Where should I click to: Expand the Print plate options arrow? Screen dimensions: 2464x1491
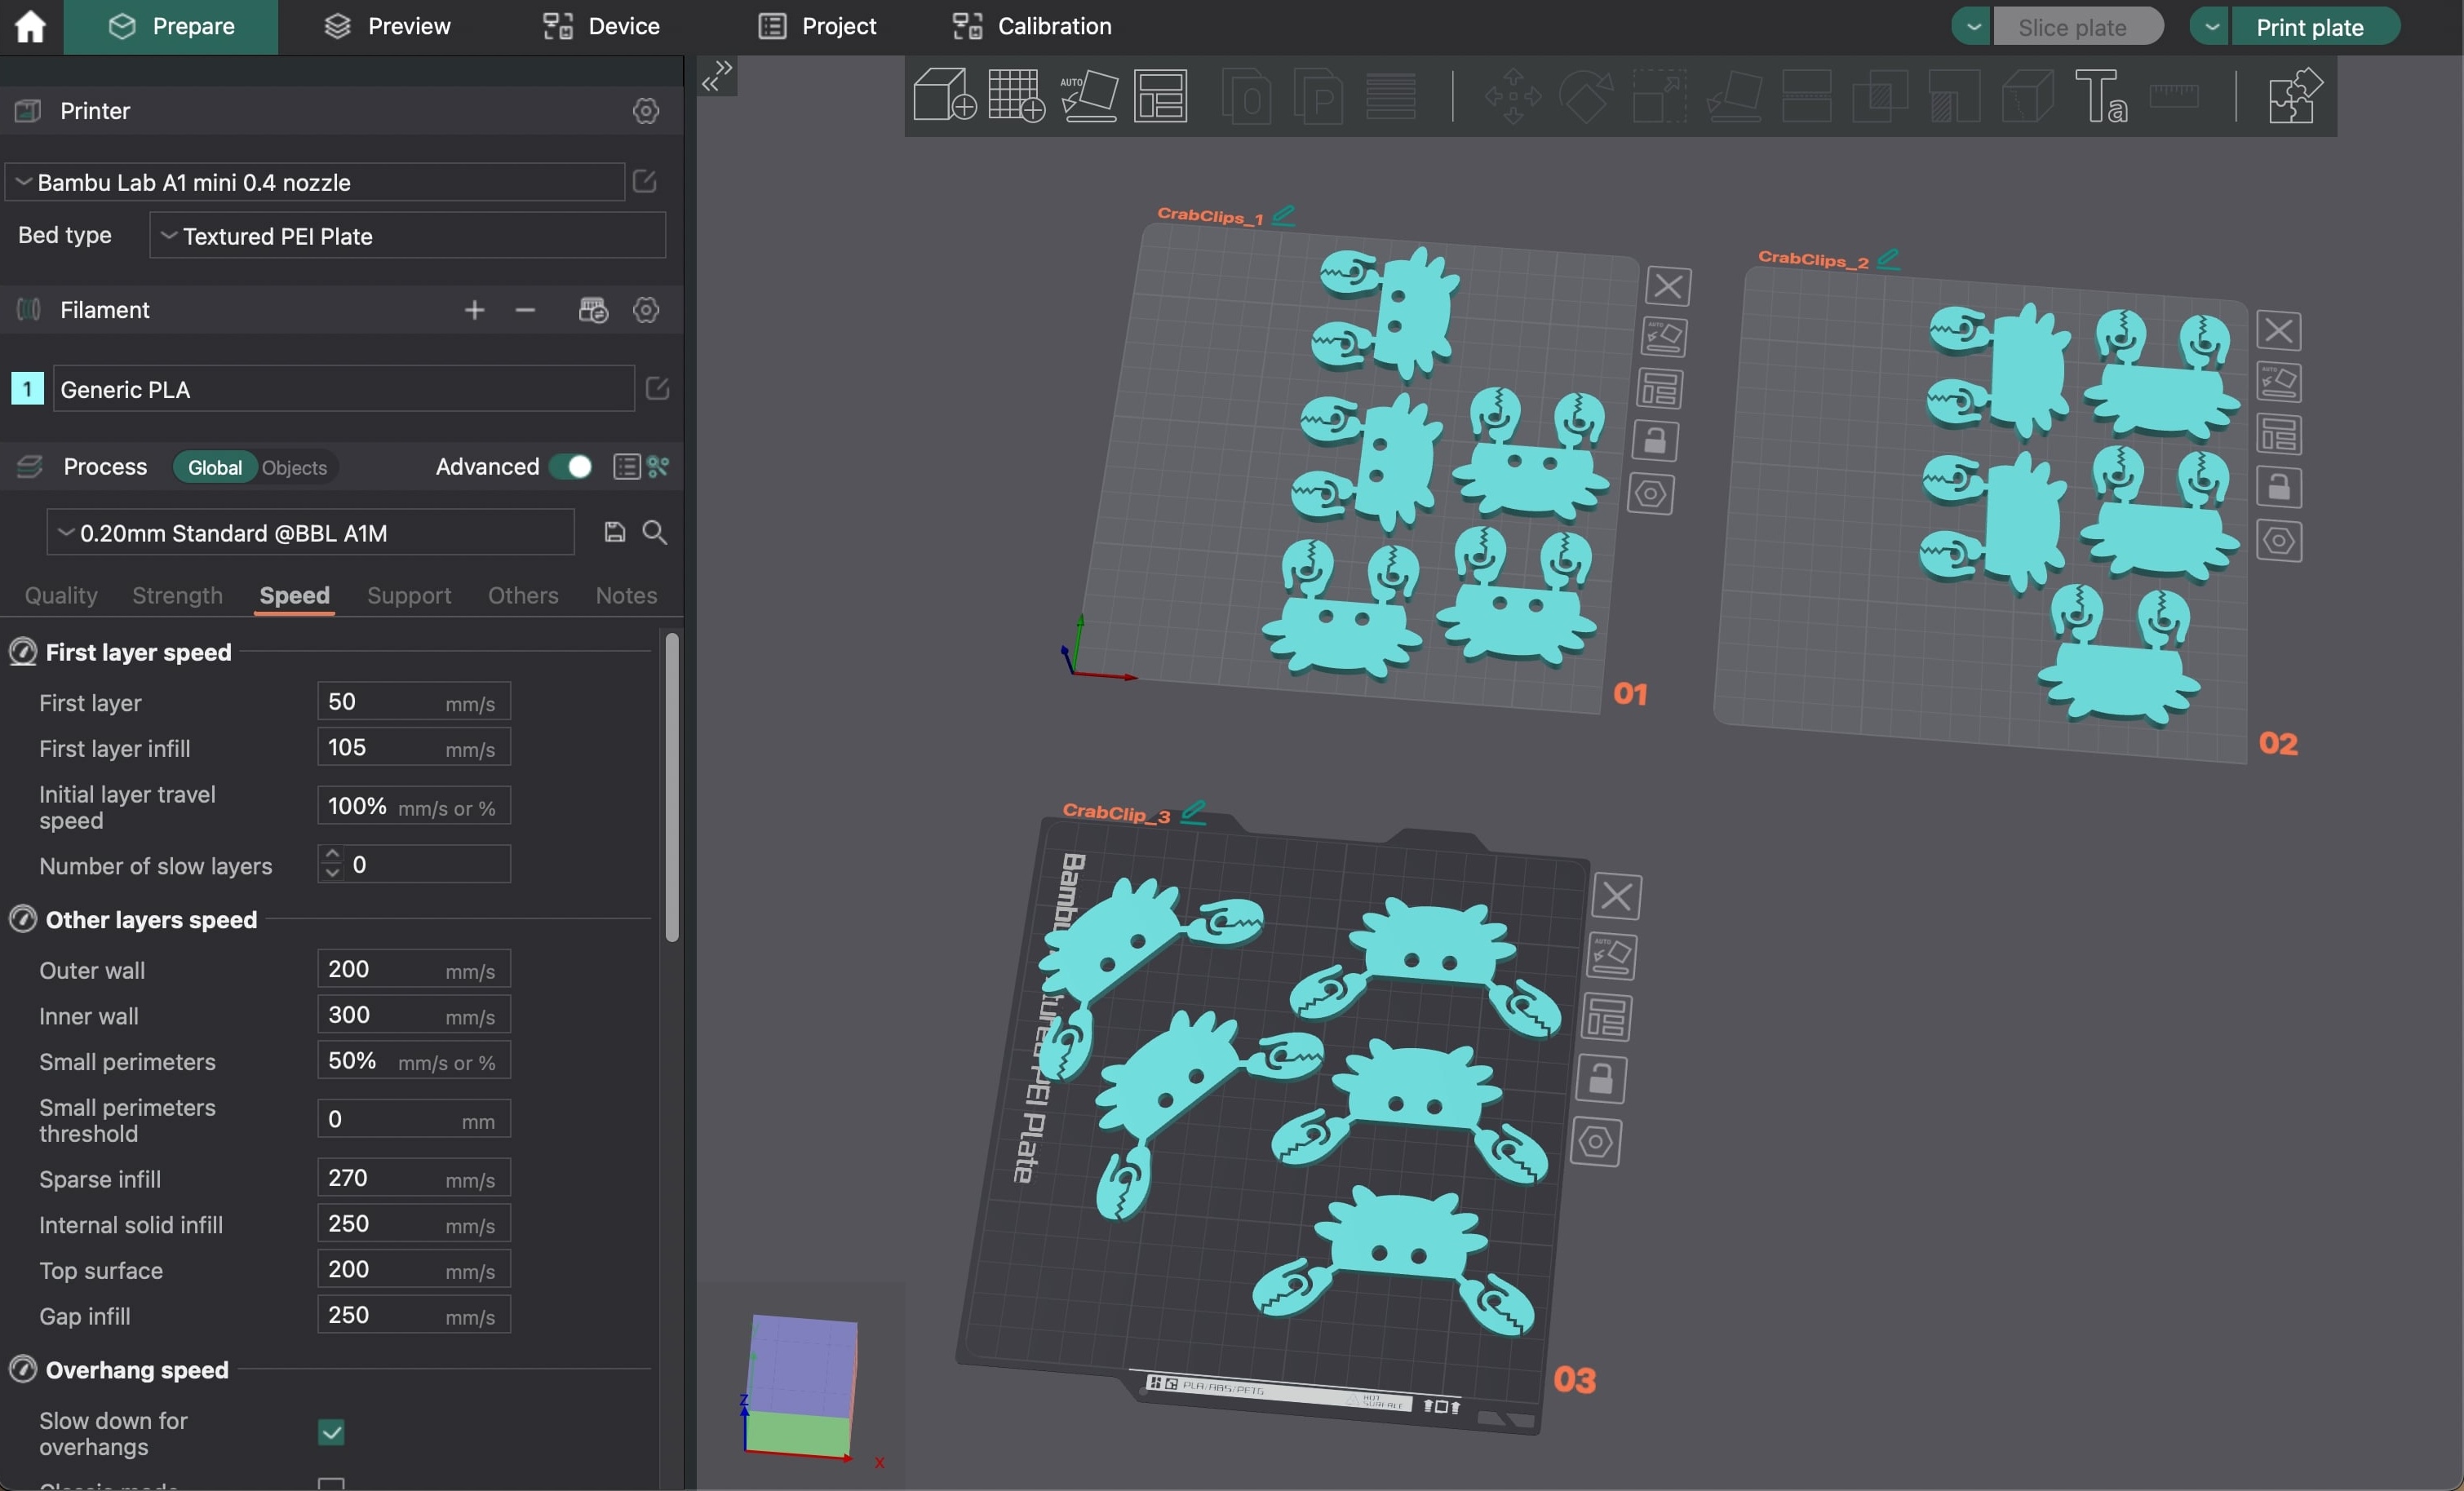[2211, 26]
